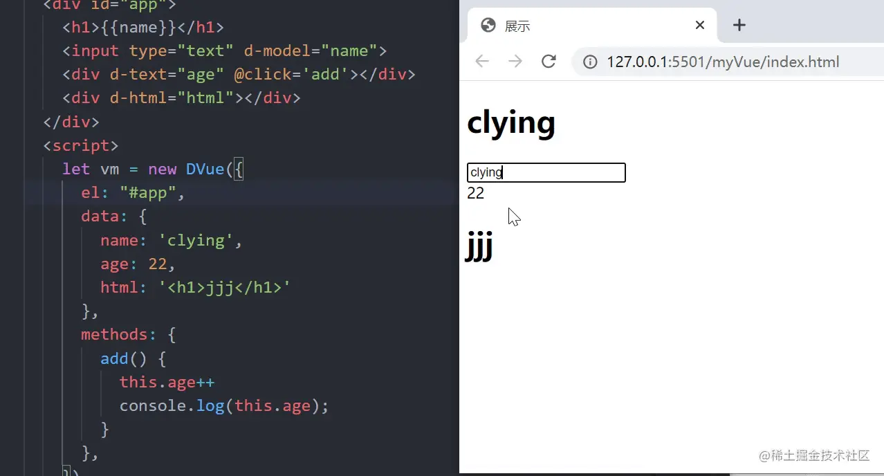Click the console.log(this.age) line
This screenshot has width=884, height=476.
click(x=223, y=405)
